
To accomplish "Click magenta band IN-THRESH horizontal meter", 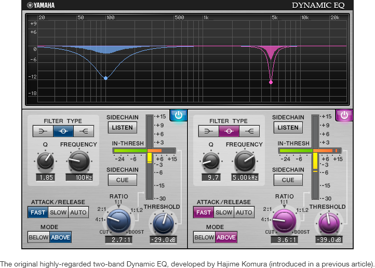I will pyautogui.click(x=310, y=151).
